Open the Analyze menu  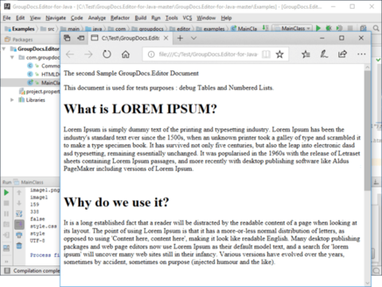coord(97,18)
